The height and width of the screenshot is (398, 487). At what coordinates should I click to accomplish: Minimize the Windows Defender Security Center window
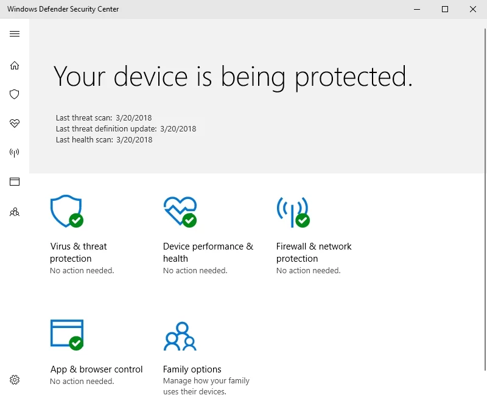(417, 9)
